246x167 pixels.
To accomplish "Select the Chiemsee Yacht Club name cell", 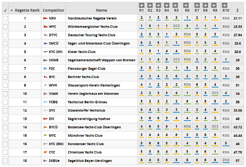I will pos(85,152).
